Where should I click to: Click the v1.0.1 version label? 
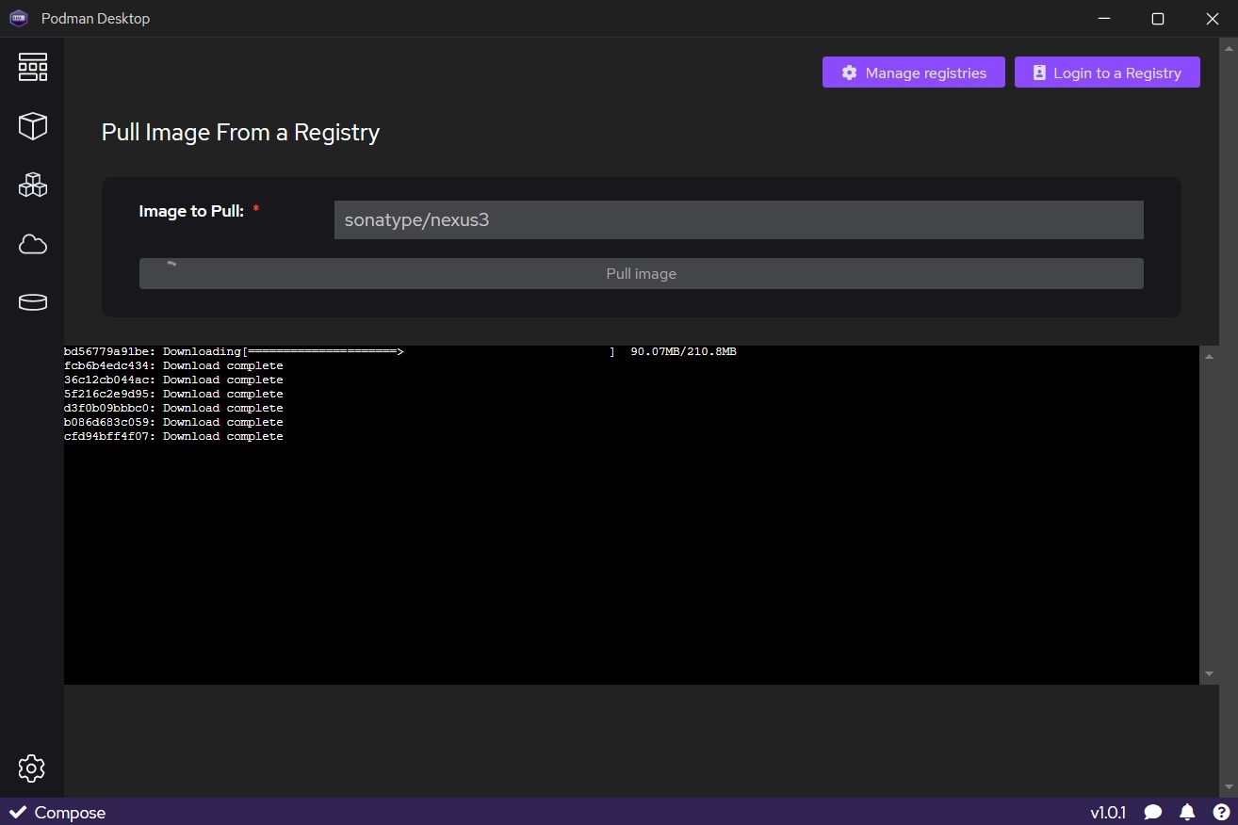pyautogui.click(x=1108, y=812)
